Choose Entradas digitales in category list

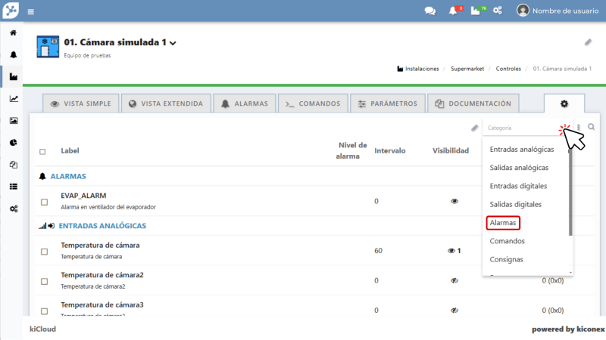[518, 186]
